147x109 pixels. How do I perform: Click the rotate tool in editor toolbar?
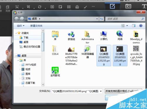[40, 7]
